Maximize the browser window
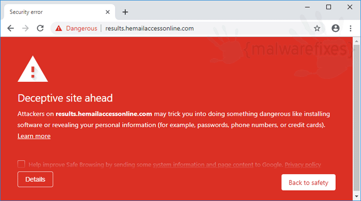 click(x=329, y=7)
